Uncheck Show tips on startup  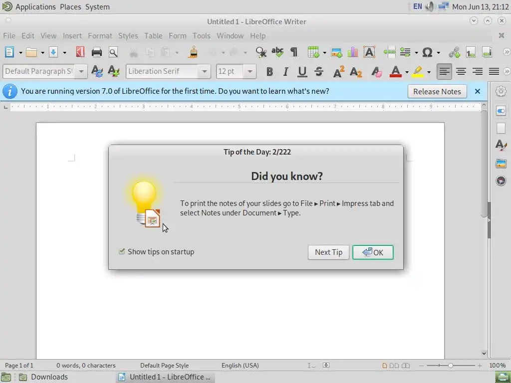pyautogui.click(x=122, y=251)
